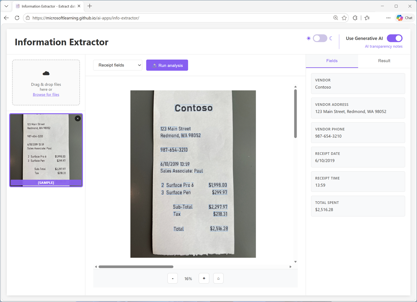This screenshot has width=417, height=302.
Task: Open the Receipt fields dropdown
Action: click(118, 65)
